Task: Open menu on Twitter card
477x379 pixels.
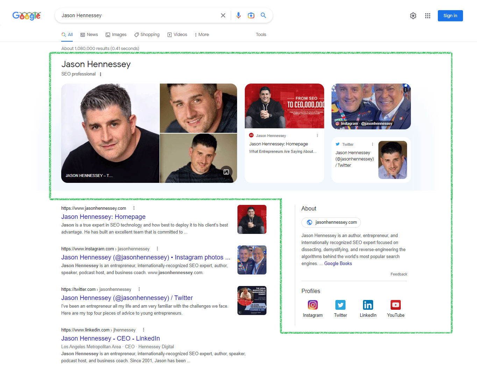Action: pyautogui.click(x=372, y=144)
